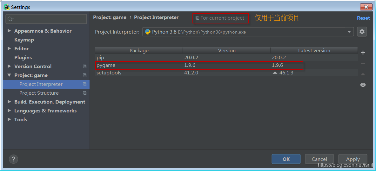Click pip's installed version 20.0.2
376x171 pixels.
[x=191, y=58]
